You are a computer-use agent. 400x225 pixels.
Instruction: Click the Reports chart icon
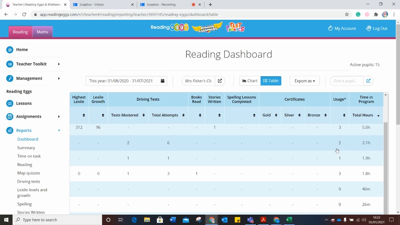[10, 130]
